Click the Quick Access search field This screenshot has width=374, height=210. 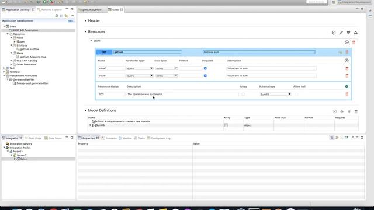tap(316, 2)
